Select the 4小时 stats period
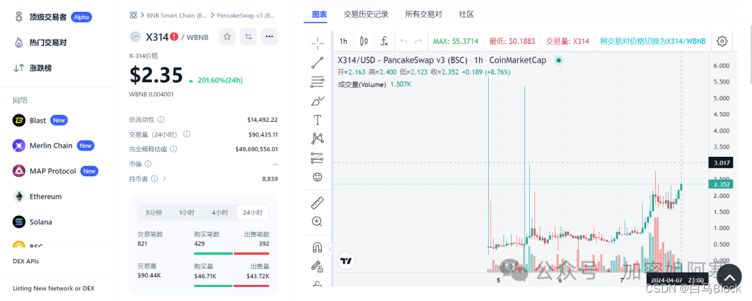752x301 pixels. 219,213
